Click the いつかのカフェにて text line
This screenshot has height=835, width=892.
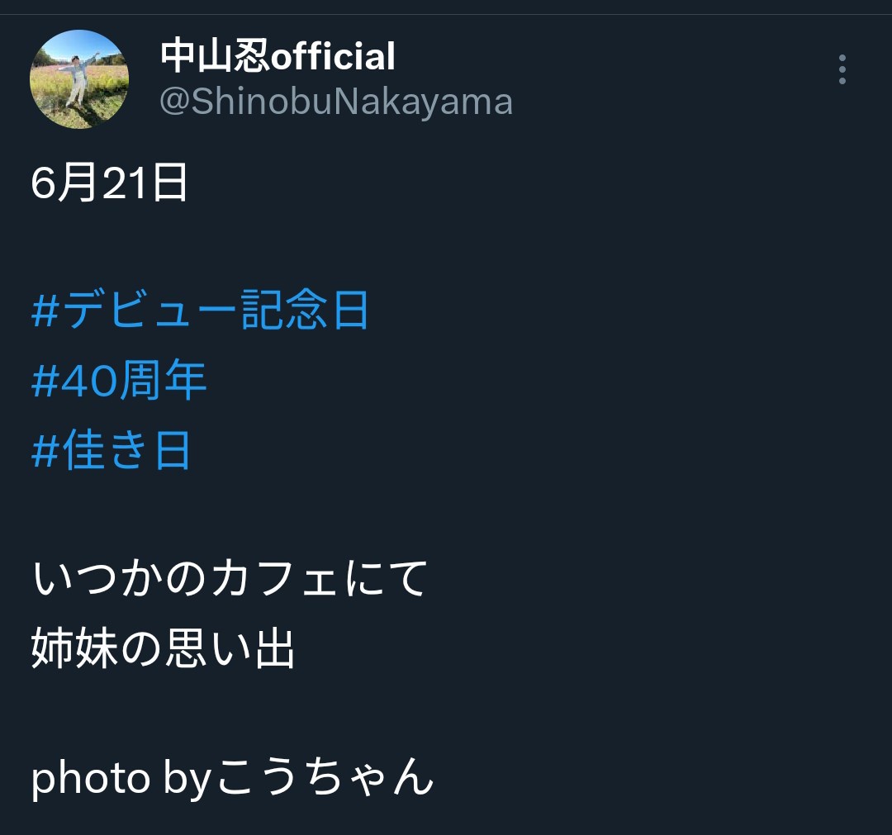point(230,578)
